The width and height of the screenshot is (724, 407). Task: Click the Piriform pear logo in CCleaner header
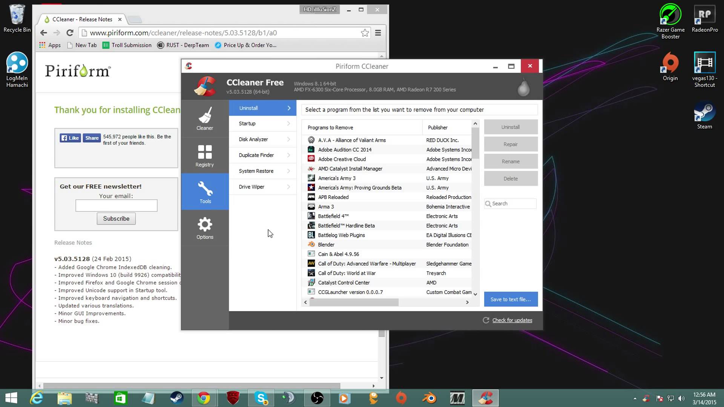(x=523, y=87)
